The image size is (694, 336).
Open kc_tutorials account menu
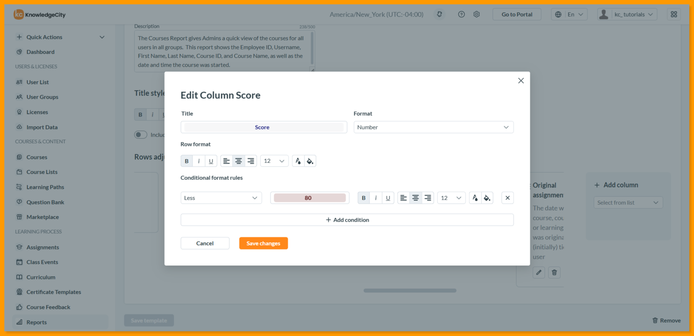(628, 14)
